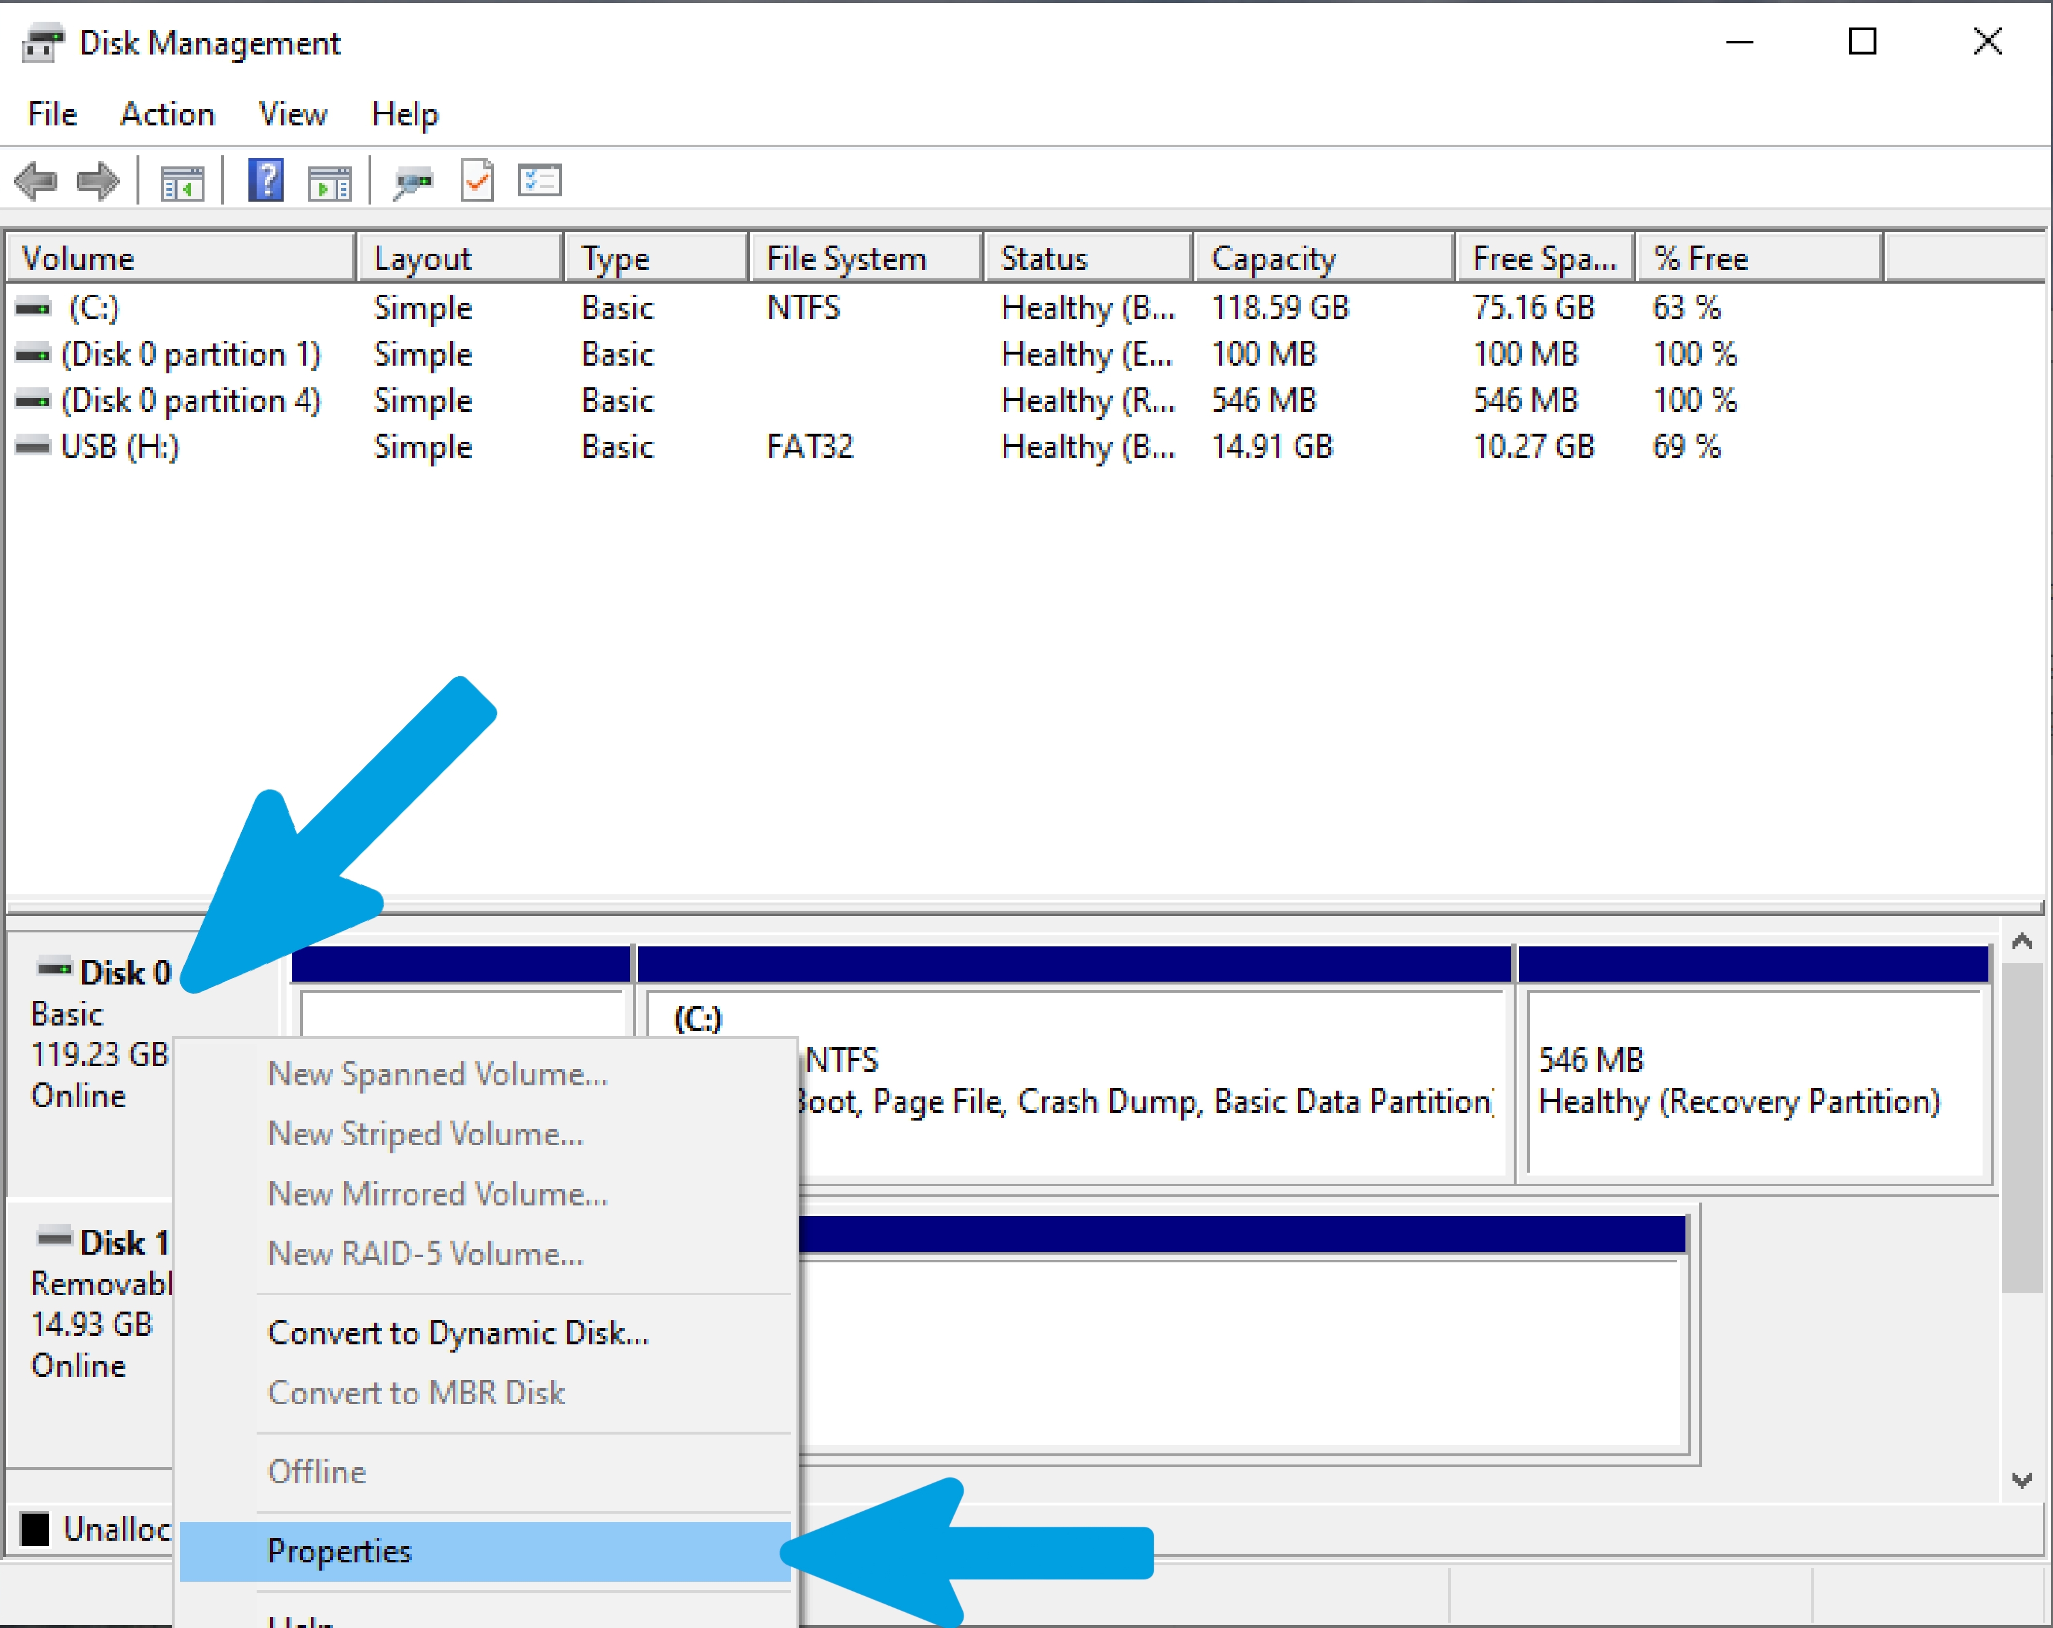The width and height of the screenshot is (2053, 1628).
Task: Sort by the Free Space column header
Action: 1546,258
